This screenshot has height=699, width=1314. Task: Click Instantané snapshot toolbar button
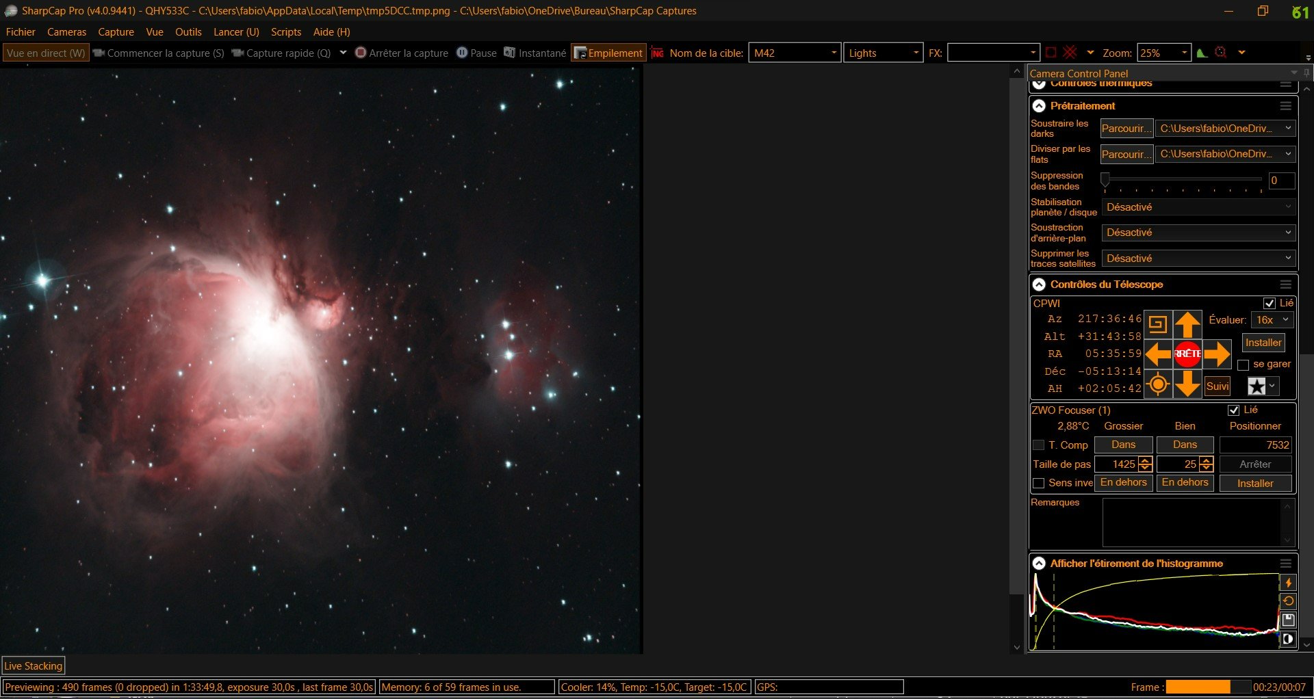click(x=535, y=53)
